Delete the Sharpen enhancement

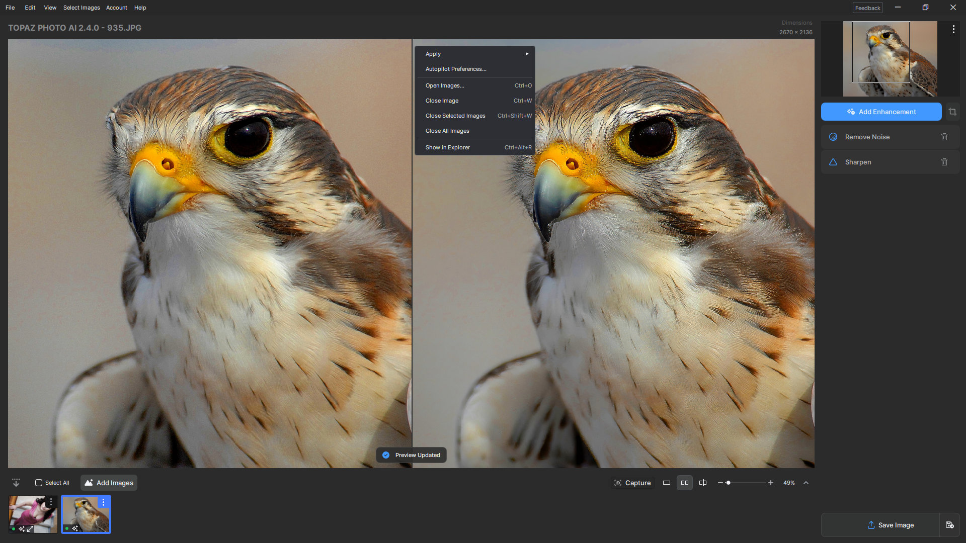[944, 162]
